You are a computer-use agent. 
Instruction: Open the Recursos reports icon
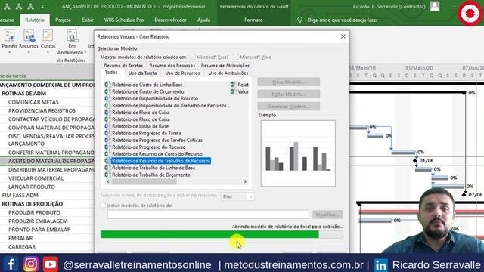[x=29, y=36]
